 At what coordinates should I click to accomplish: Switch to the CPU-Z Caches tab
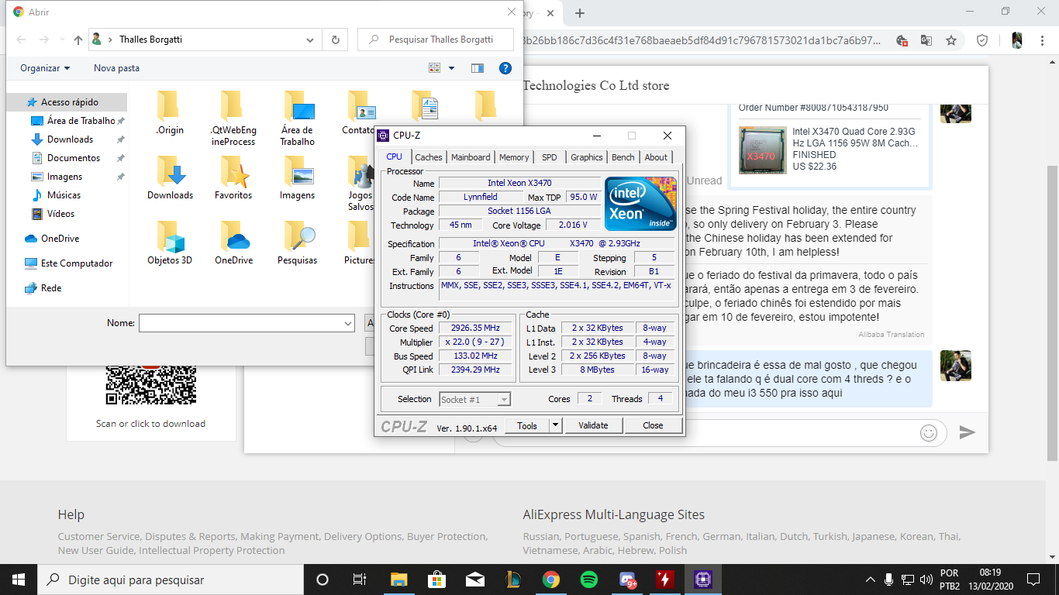click(x=429, y=157)
